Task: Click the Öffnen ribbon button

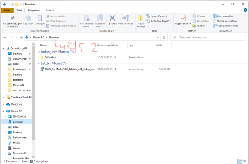Action: 200,16
